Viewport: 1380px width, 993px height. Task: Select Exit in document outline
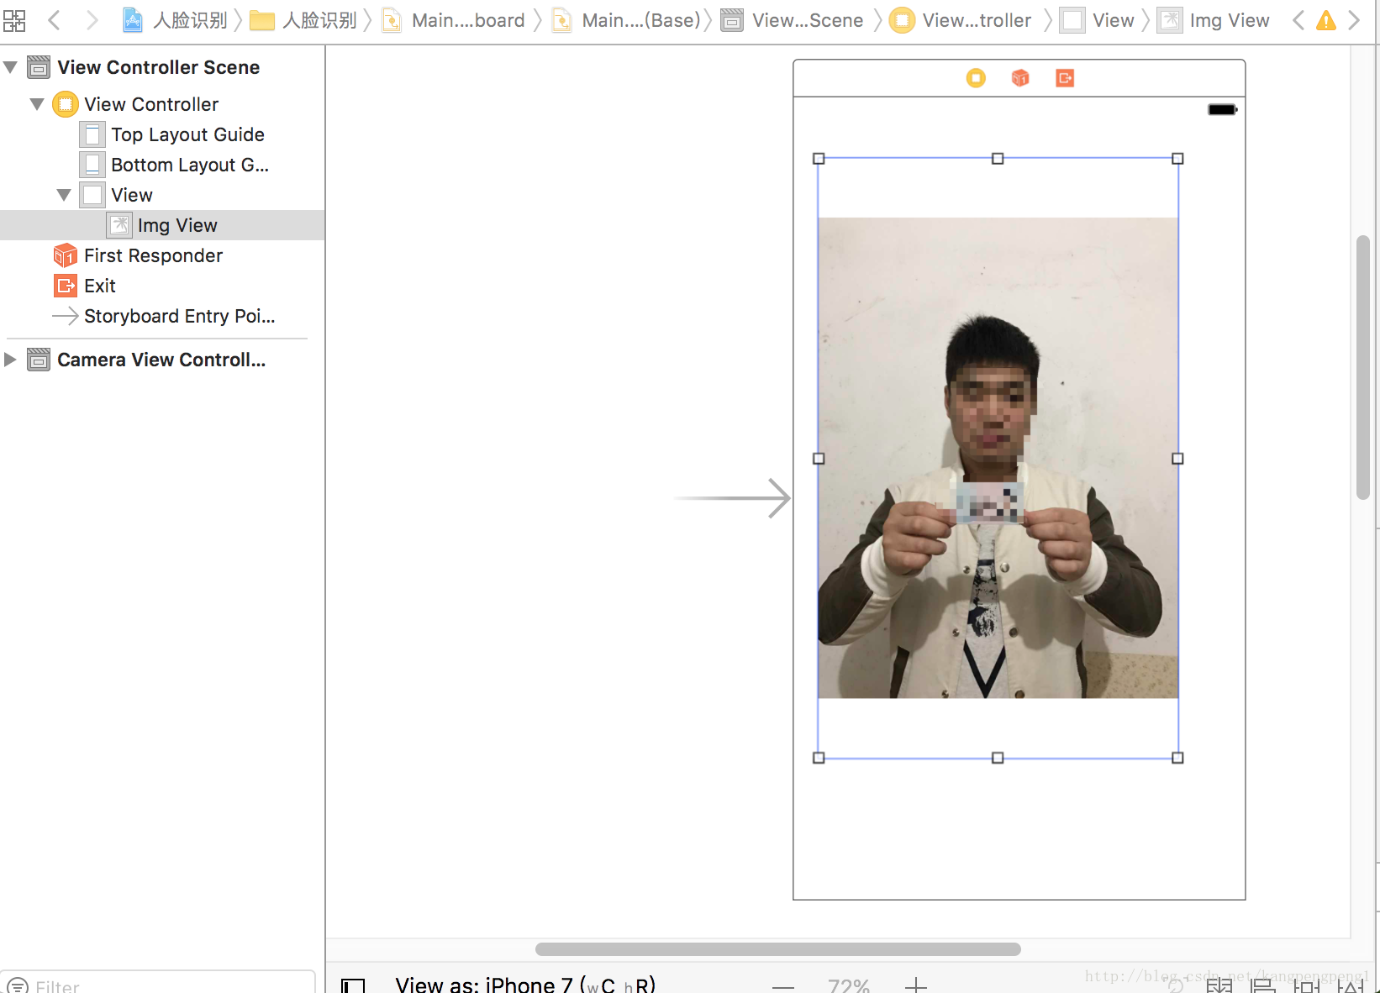pos(162,286)
